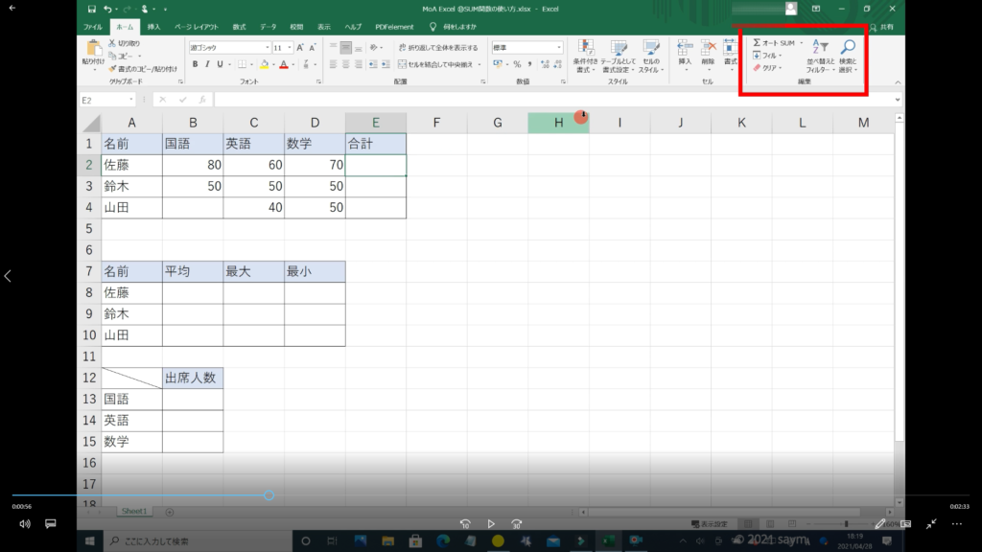Click the Sort & Filter icon
The image size is (982, 552).
coord(819,47)
